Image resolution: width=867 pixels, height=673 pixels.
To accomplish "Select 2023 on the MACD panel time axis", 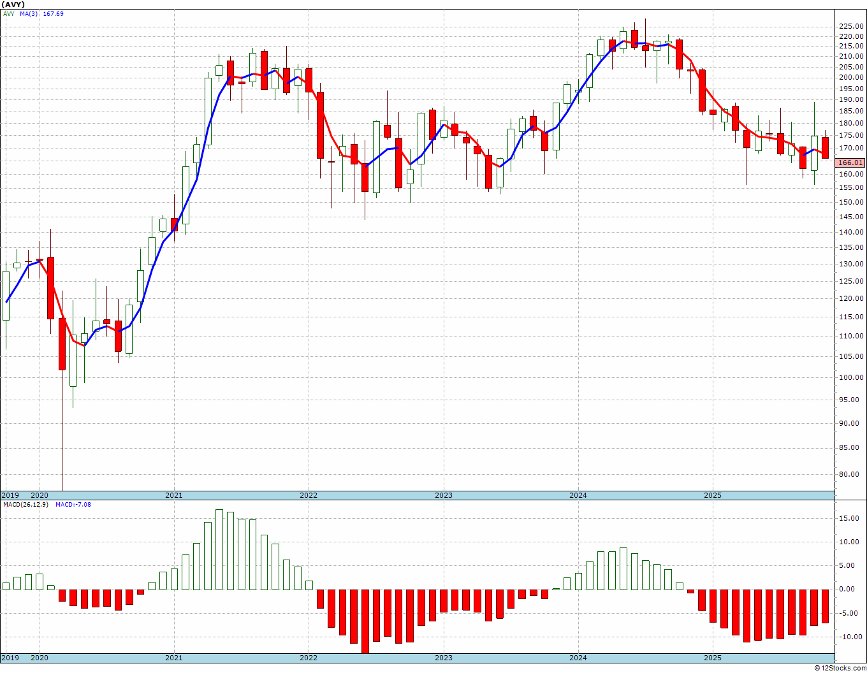I will point(444,658).
